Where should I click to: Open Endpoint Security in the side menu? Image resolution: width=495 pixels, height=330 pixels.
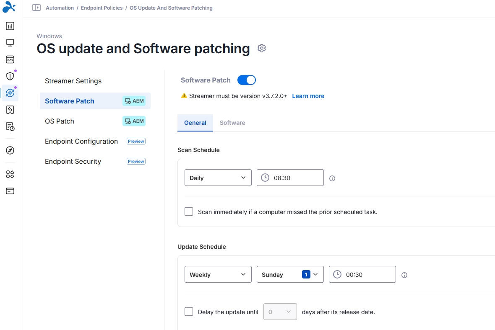point(95,161)
